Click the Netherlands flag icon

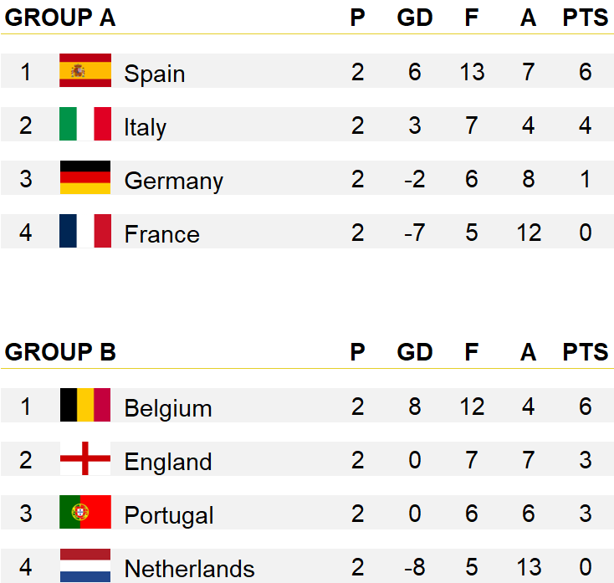[85, 565]
